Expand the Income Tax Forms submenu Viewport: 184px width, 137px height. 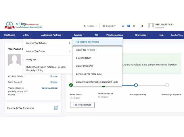tap(48, 51)
